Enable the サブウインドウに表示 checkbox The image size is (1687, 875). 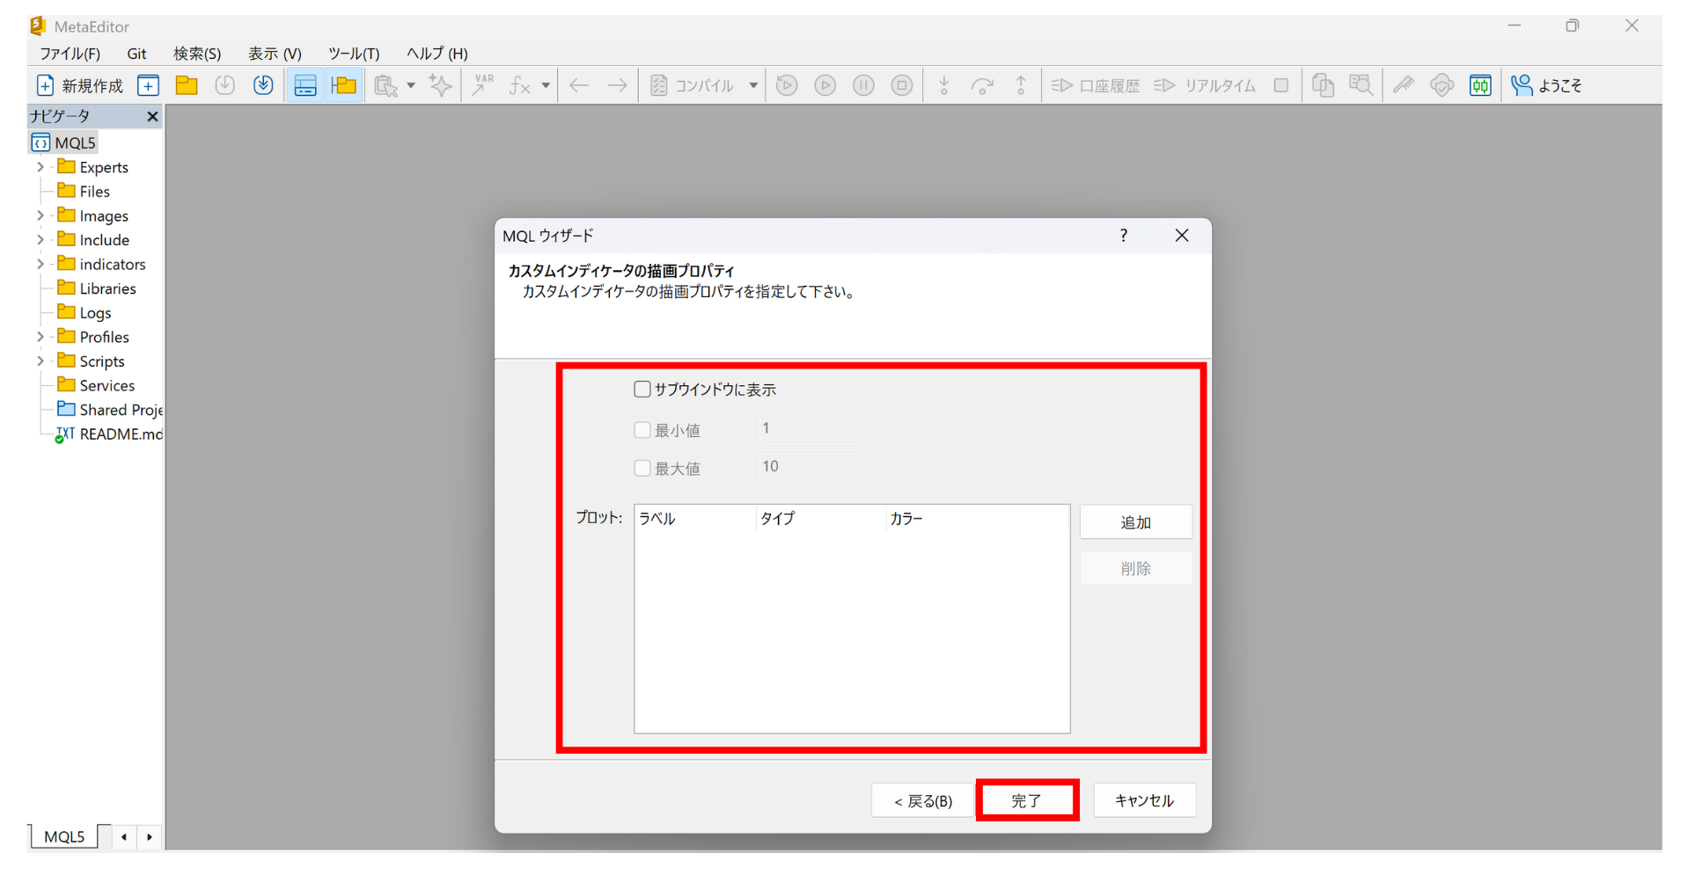(x=642, y=390)
